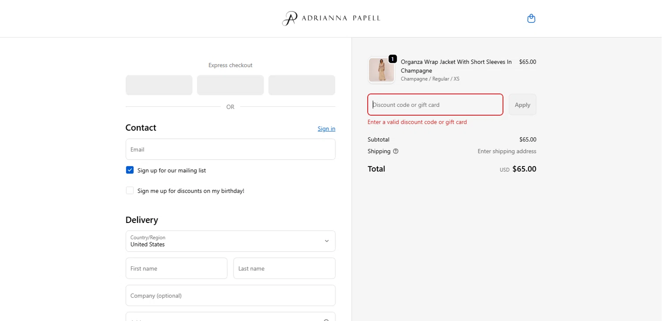Select the middle express checkout button
Viewport: 662px width, 321px height.
pos(230,85)
